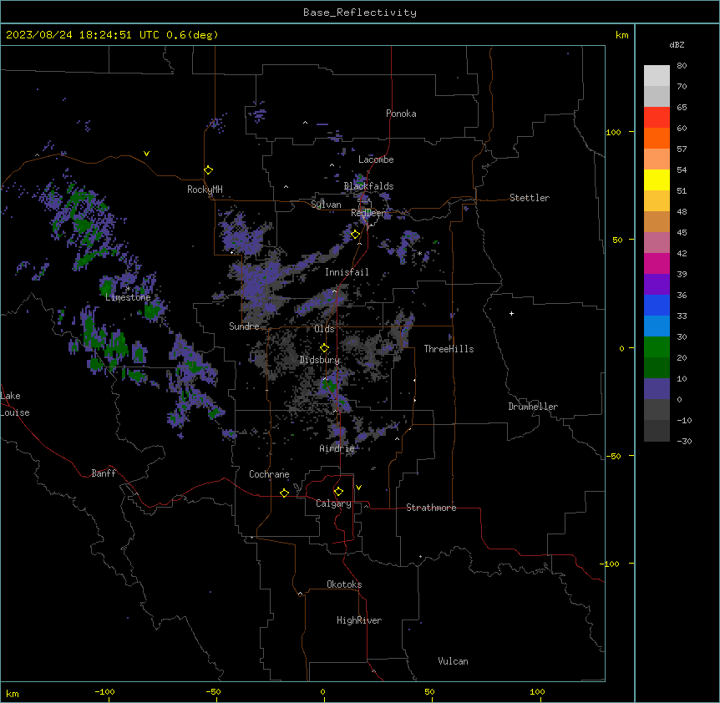Click the 0.6(deg) elevation angle text

click(192, 35)
